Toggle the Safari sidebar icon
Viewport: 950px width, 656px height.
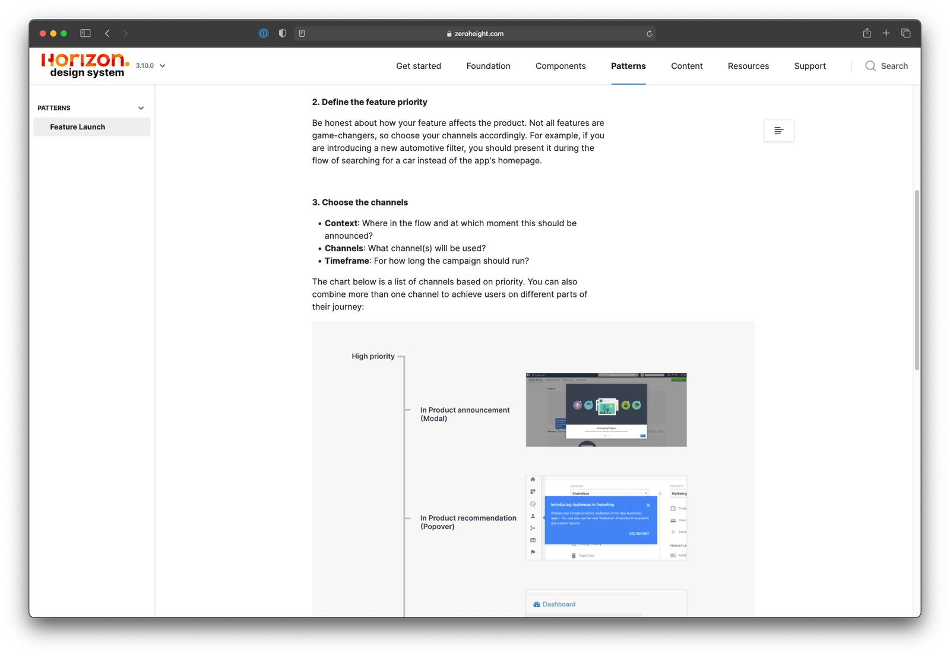pos(85,33)
